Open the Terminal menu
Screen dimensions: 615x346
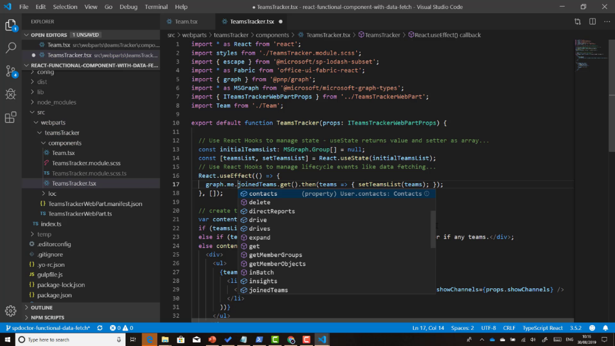(156, 7)
